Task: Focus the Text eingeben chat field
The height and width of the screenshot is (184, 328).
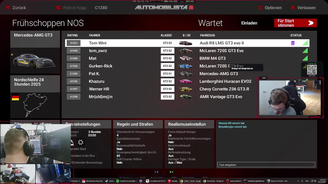Action: tap(266, 165)
